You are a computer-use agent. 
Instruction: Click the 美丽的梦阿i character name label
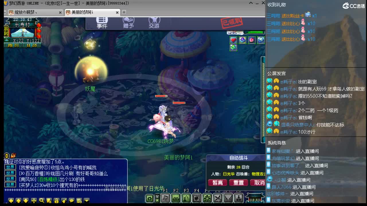click(178, 158)
